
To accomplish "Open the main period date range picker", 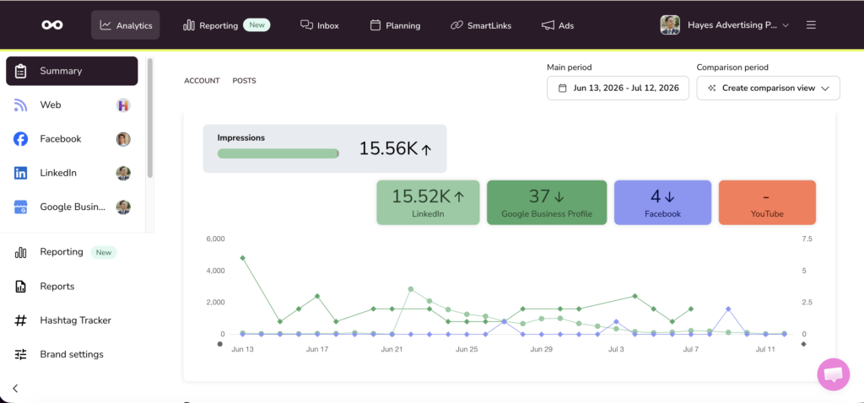I will (618, 88).
